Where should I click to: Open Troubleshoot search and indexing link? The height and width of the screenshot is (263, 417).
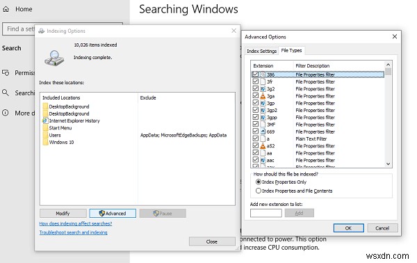coord(73,232)
